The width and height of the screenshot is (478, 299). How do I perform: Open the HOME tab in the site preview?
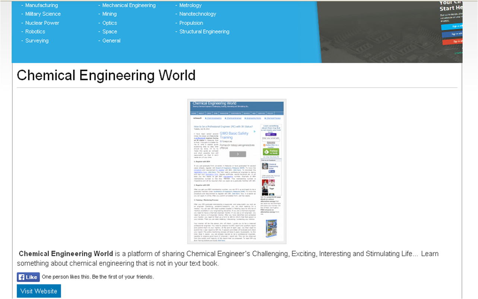194,113
